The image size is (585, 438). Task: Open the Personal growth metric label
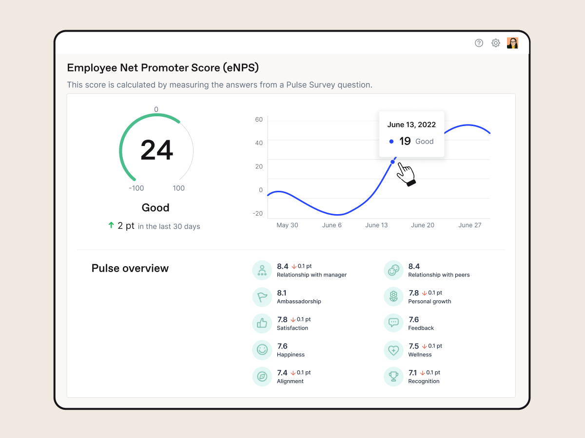(429, 302)
